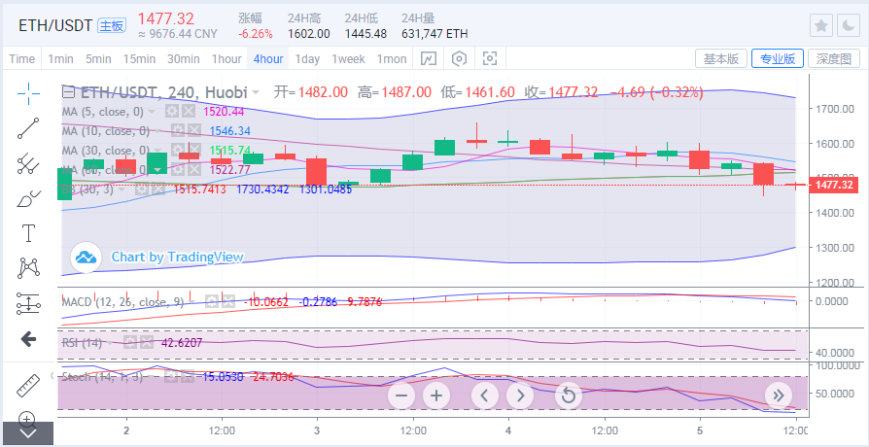Switch to 基本版 basic view
The image size is (869, 447).
pos(721,58)
